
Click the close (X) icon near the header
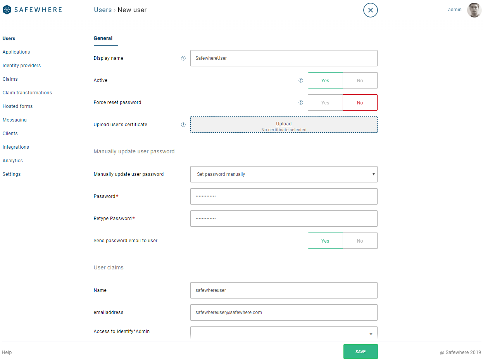pyautogui.click(x=370, y=10)
